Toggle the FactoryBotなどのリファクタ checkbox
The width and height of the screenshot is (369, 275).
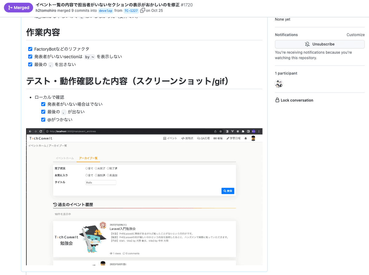click(x=30, y=49)
